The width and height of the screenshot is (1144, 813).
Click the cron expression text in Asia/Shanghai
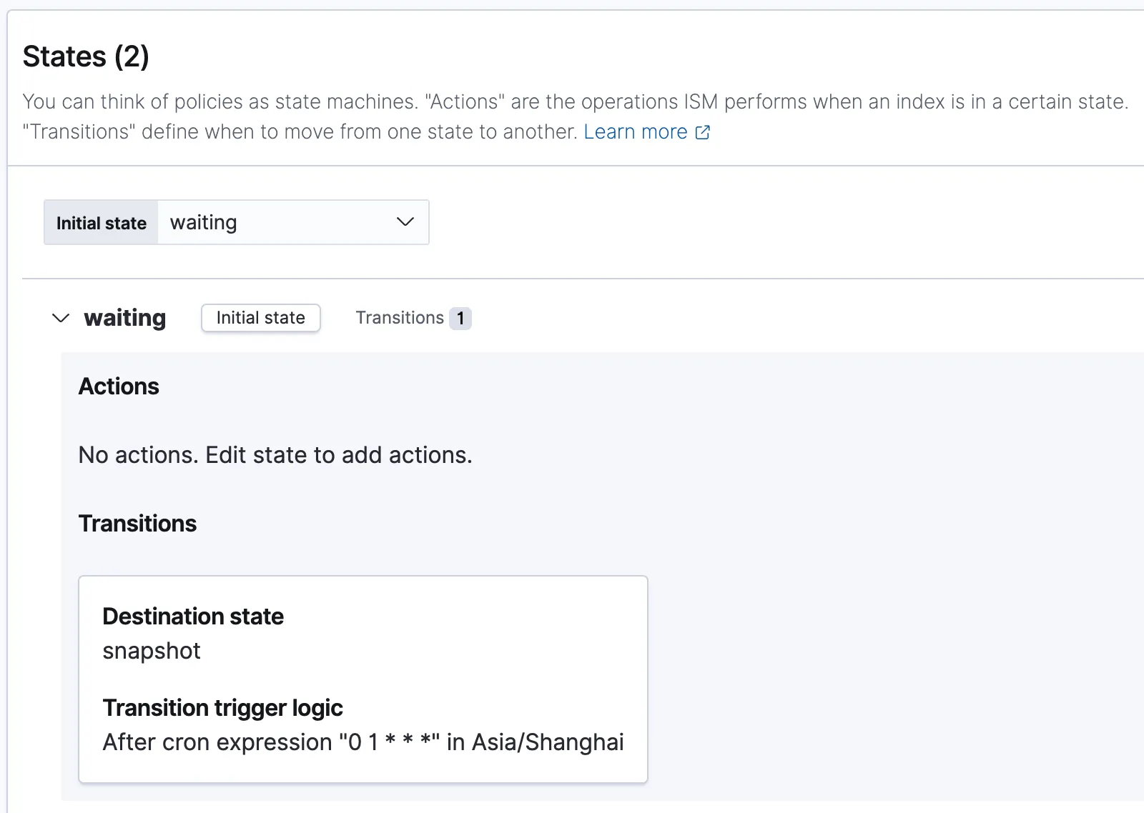pyautogui.click(x=363, y=742)
